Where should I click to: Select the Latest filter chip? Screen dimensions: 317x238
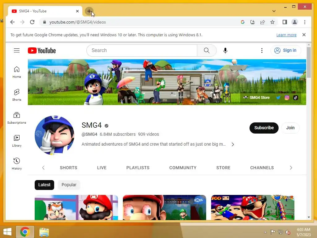coord(44,185)
